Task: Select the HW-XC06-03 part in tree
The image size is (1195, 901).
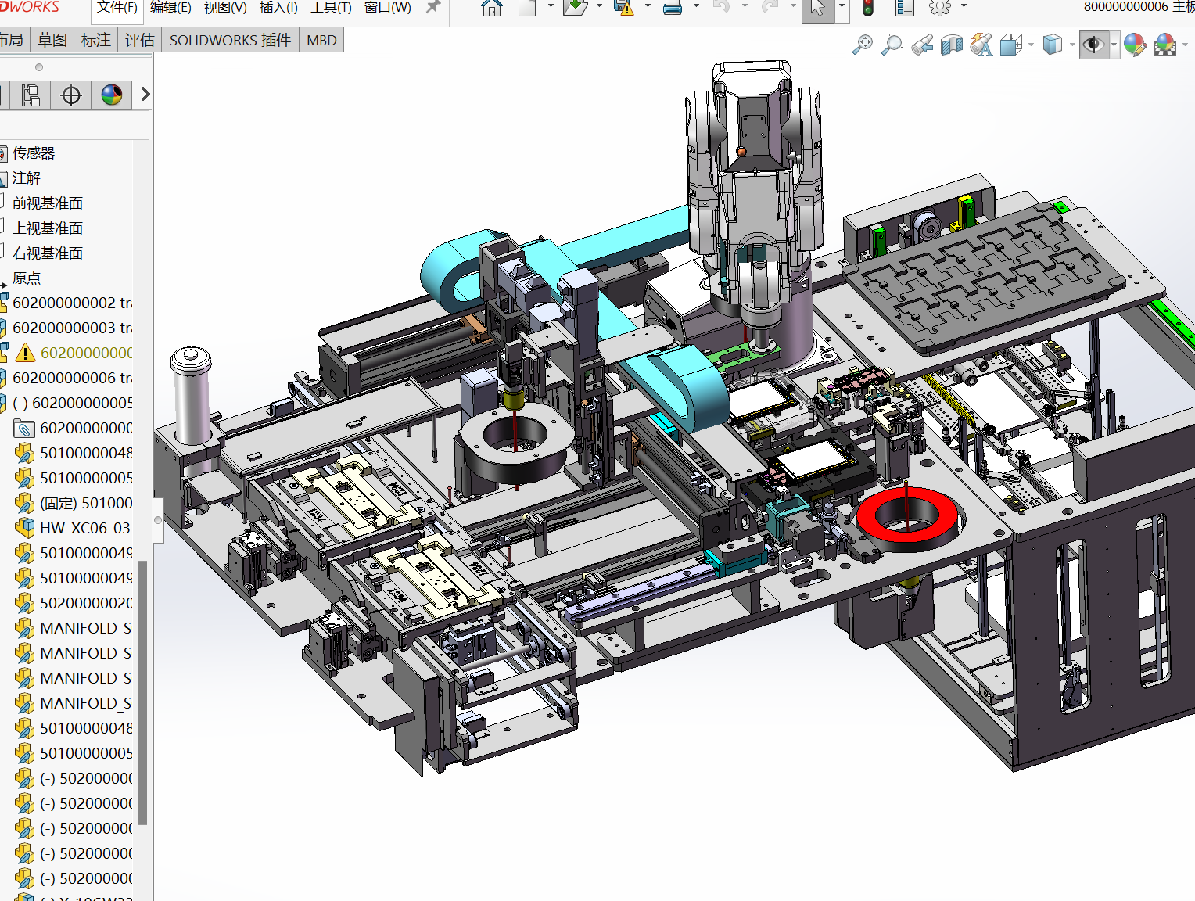Action: (x=85, y=528)
